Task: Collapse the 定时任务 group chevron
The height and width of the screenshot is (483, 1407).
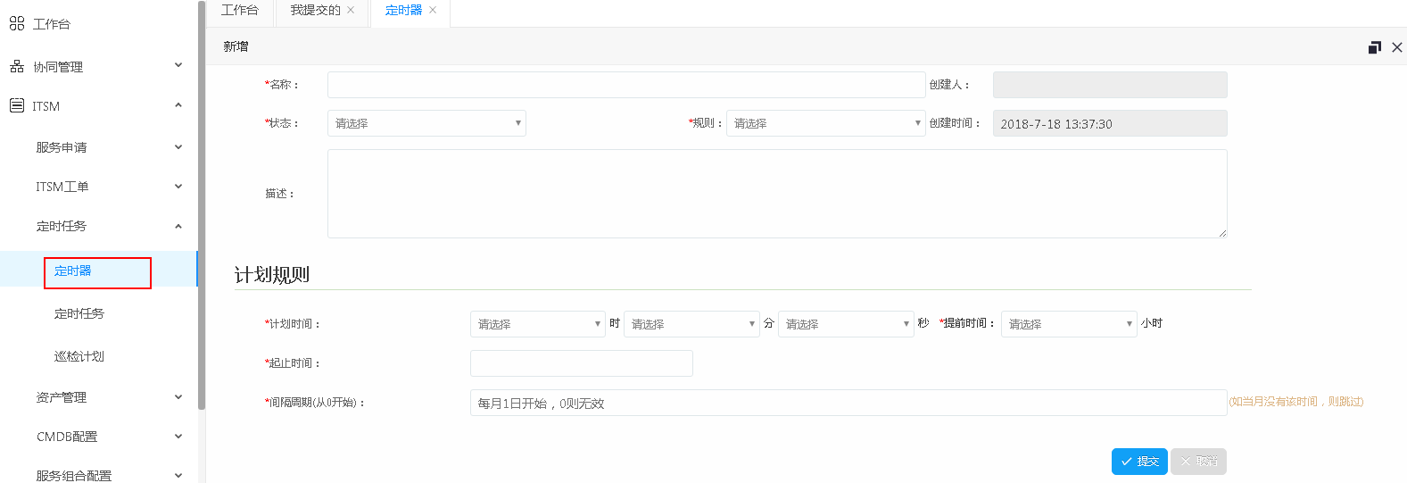Action: tap(178, 227)
